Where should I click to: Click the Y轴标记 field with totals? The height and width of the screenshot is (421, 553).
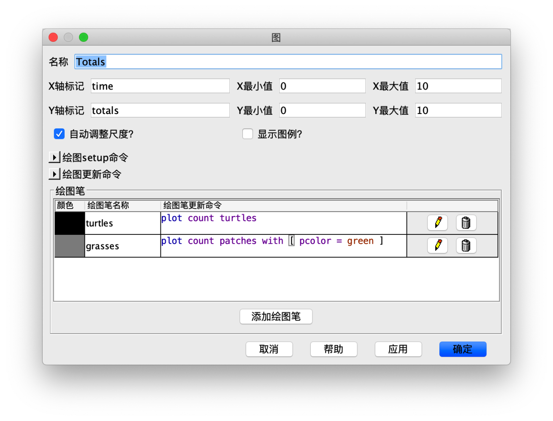pyautogui.click(x=160, y=110)
